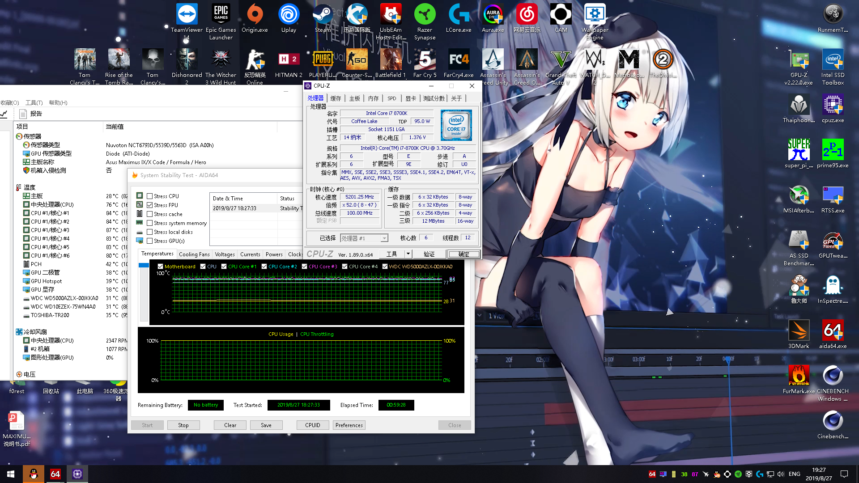
Task: Uncheck Stress FPU checkbox
Action: click(x=150, y=205)
